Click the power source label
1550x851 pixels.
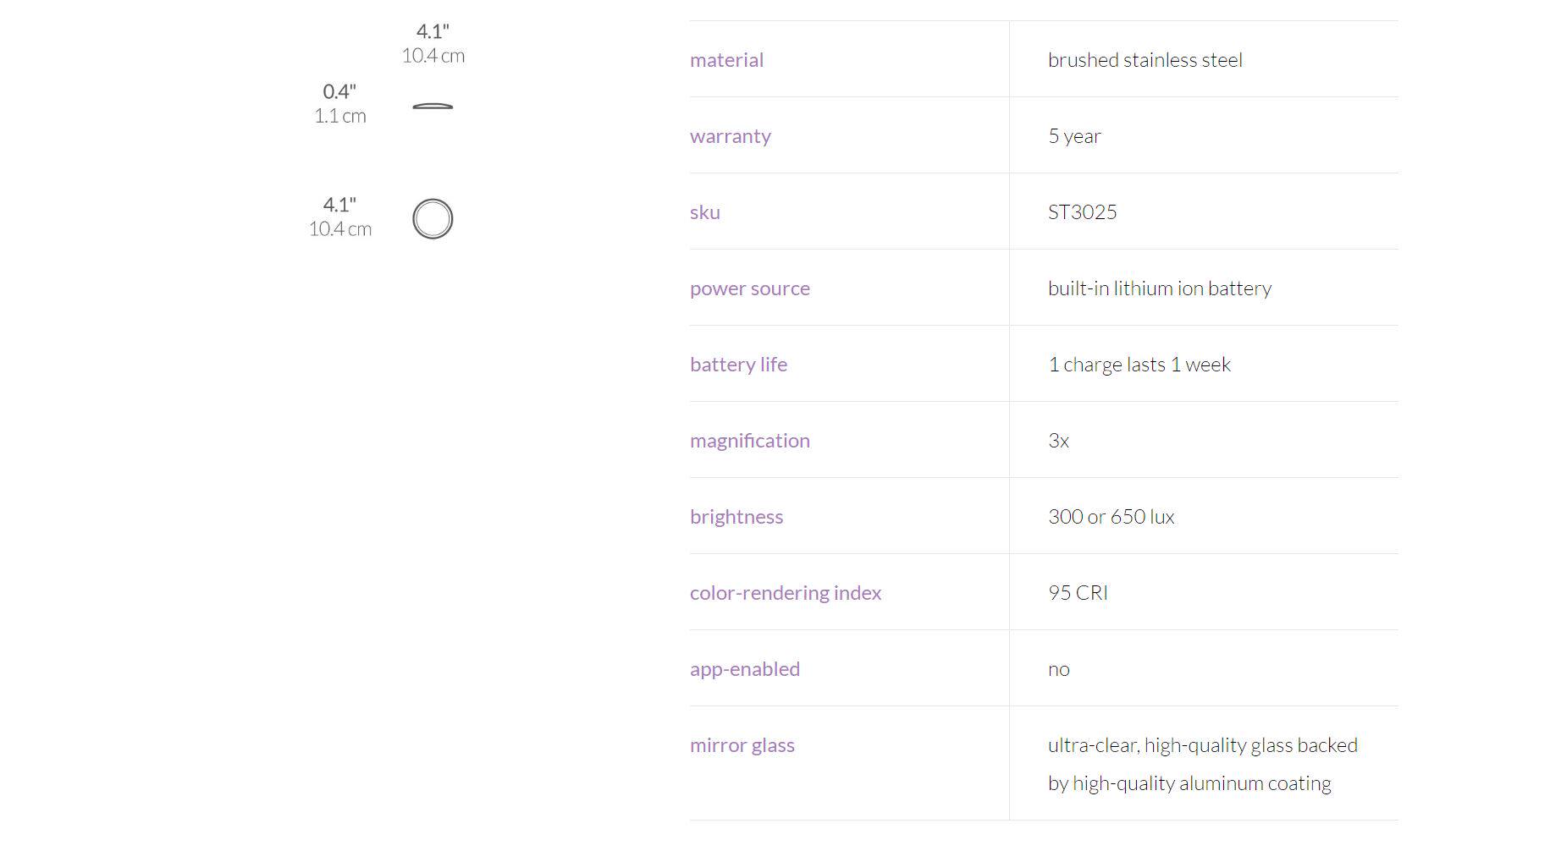tap(749, 288)
